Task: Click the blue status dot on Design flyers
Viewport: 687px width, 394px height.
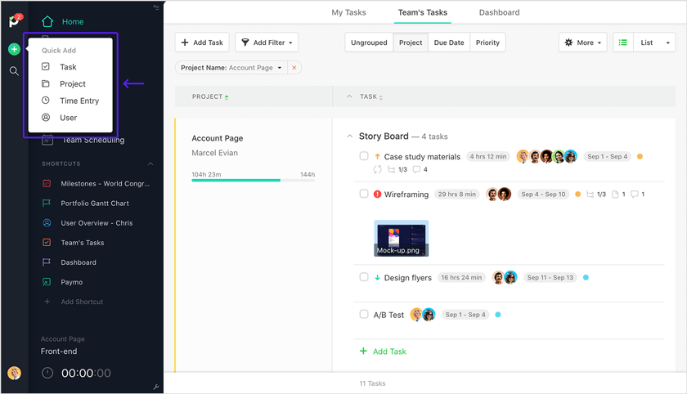Action: click(586, 277)
